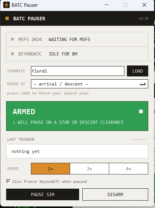Toggle 'Also freeze BeyondATC when paused' checkbox
Screen dimensions: 155x208
(x=8, y=181)
